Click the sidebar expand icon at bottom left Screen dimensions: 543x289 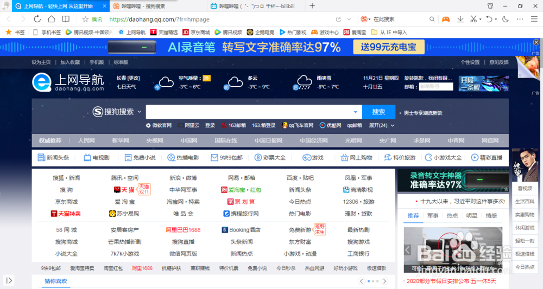[9, 280]
